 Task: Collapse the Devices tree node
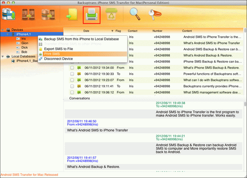(x=3, y=30)
